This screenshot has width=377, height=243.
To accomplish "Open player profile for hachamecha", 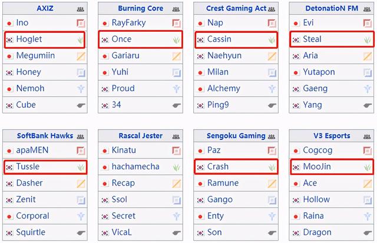I will click(x=135, y=166).
